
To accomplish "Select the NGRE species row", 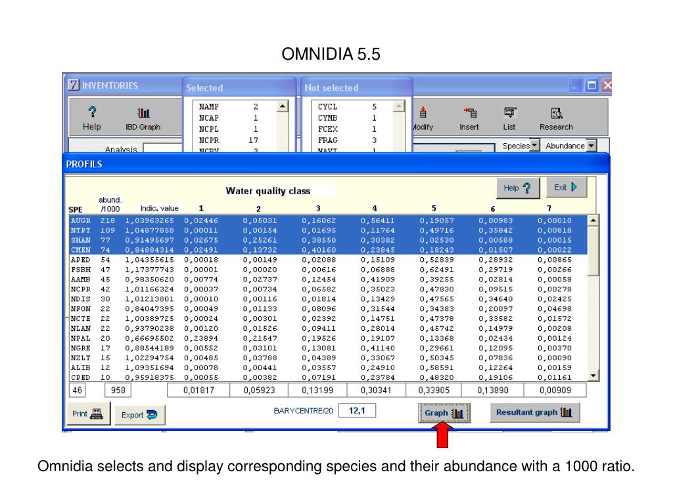I will coord(329,348).
